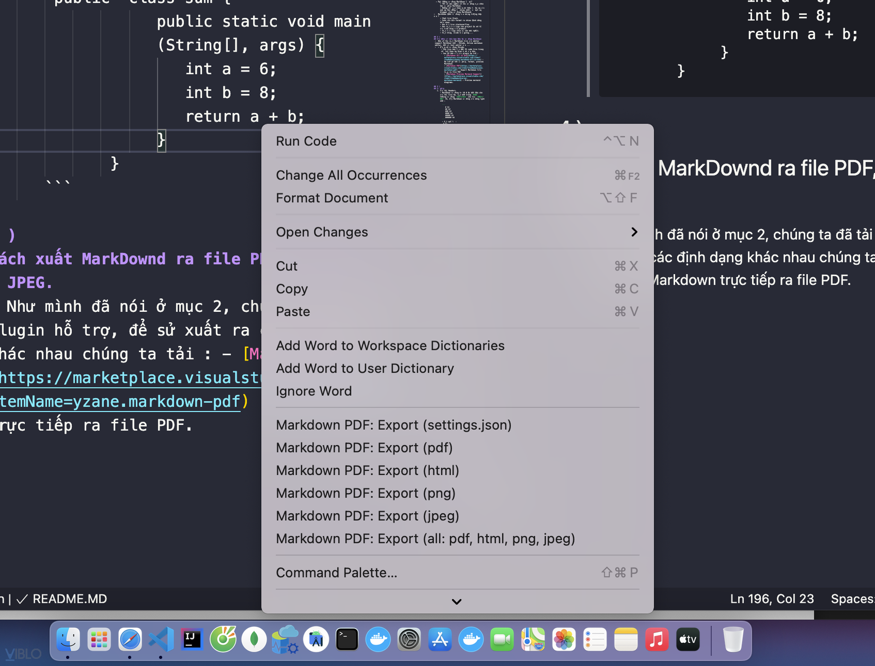Open Finder from the Dock
The height and width of the screenshot is (666, 875).
point(68,639)
